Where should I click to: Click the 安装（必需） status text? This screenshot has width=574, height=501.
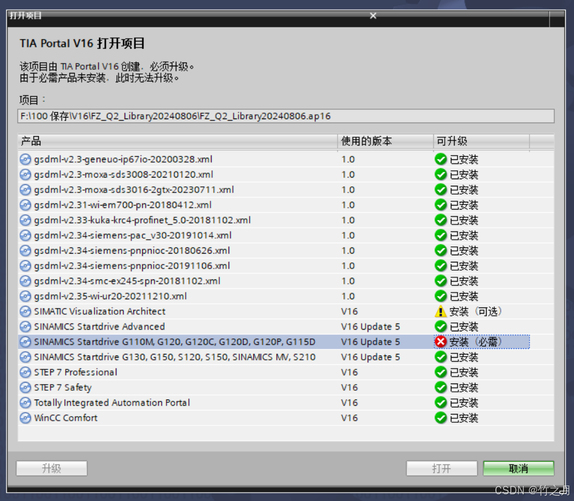pyautogui.click(x=476, y=342)
